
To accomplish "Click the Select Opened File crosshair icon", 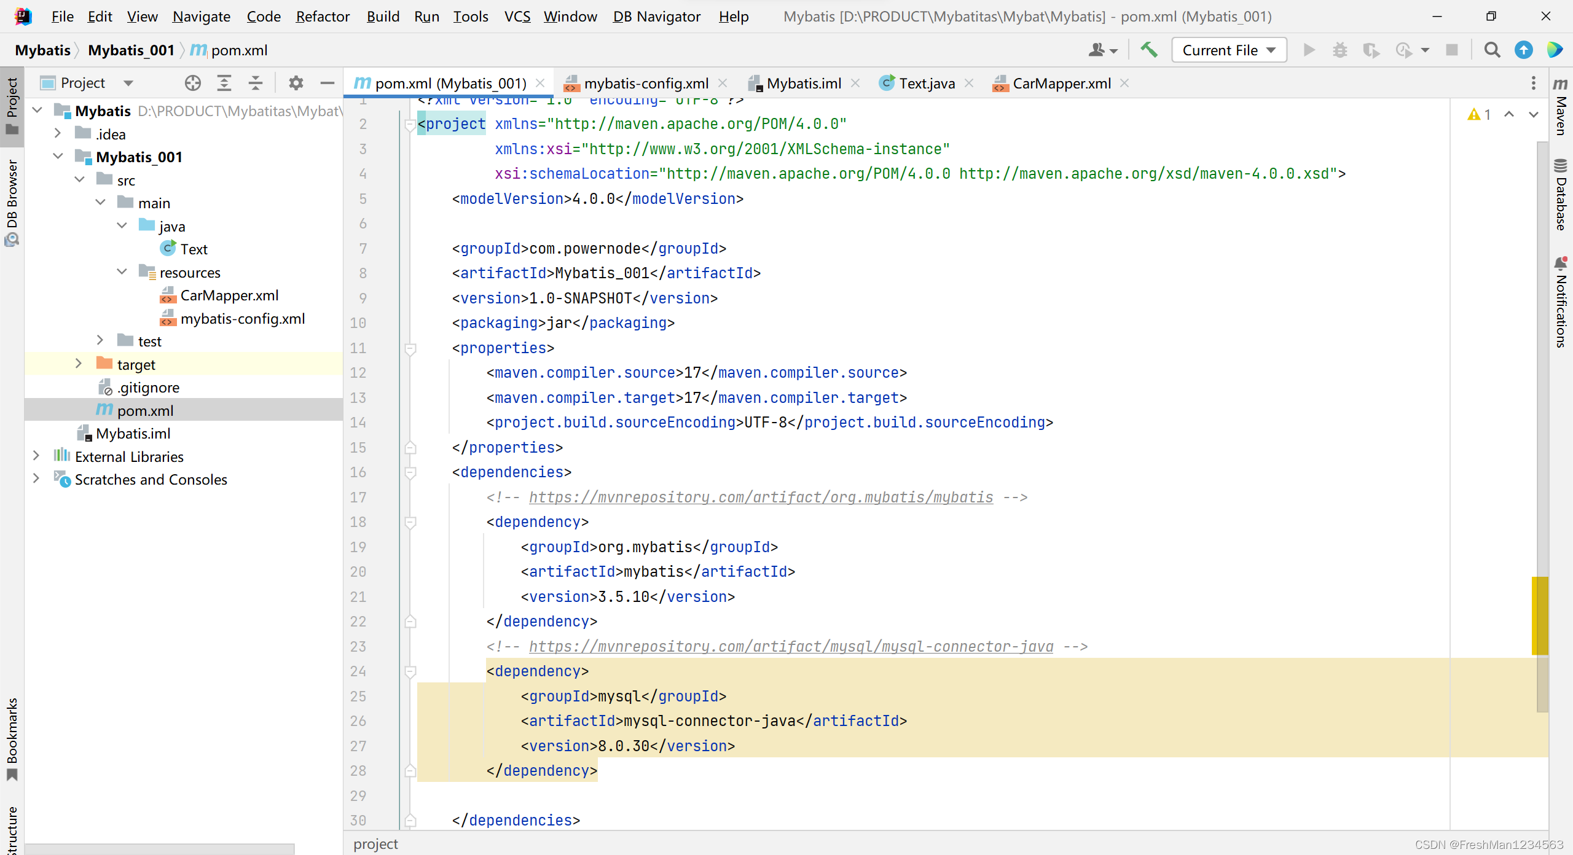I will pyautogui.click(x=193, y=83).
